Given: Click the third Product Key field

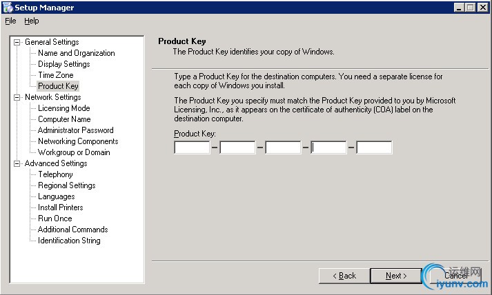Looking at the screenshot, I should click(283, 147).
